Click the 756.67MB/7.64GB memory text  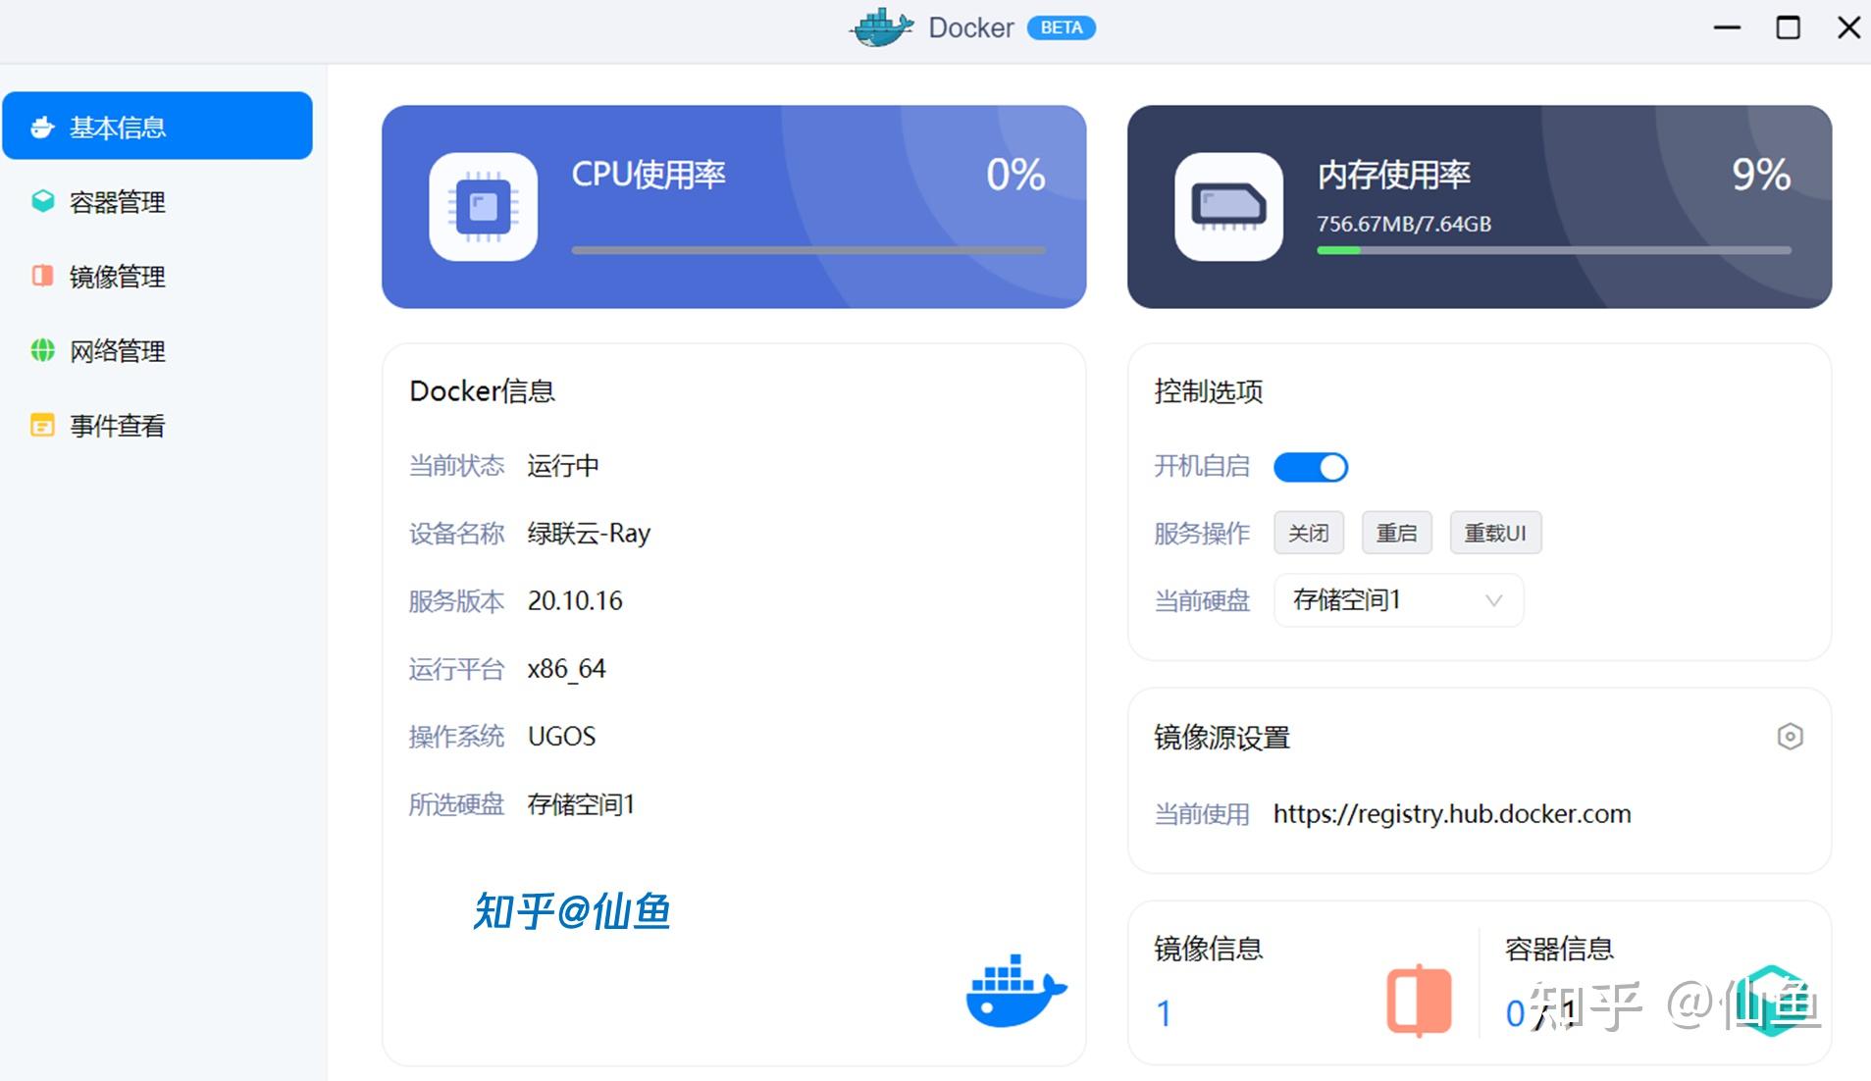(x=1404, y=224)
